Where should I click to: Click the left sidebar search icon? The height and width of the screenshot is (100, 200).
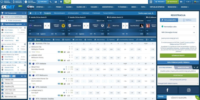[25, 76]
